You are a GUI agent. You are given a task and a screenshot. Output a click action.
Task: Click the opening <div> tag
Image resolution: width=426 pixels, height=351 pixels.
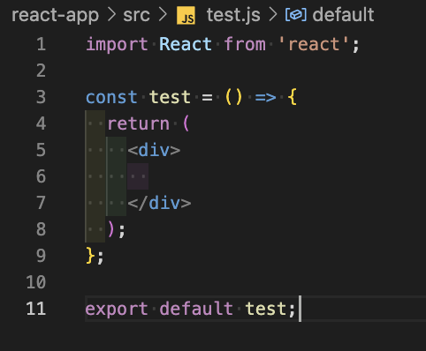point(154,150)
